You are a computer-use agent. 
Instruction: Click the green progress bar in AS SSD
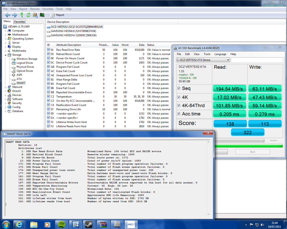[249, 146]
